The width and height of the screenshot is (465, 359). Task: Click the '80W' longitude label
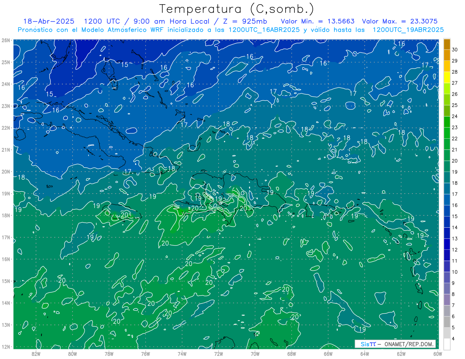pyautogui.click(x=72, y=354)
